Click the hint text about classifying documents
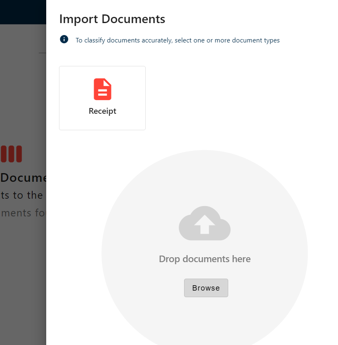Image resolution: width=338 pixels, height=345 pixels. [177, 40]
